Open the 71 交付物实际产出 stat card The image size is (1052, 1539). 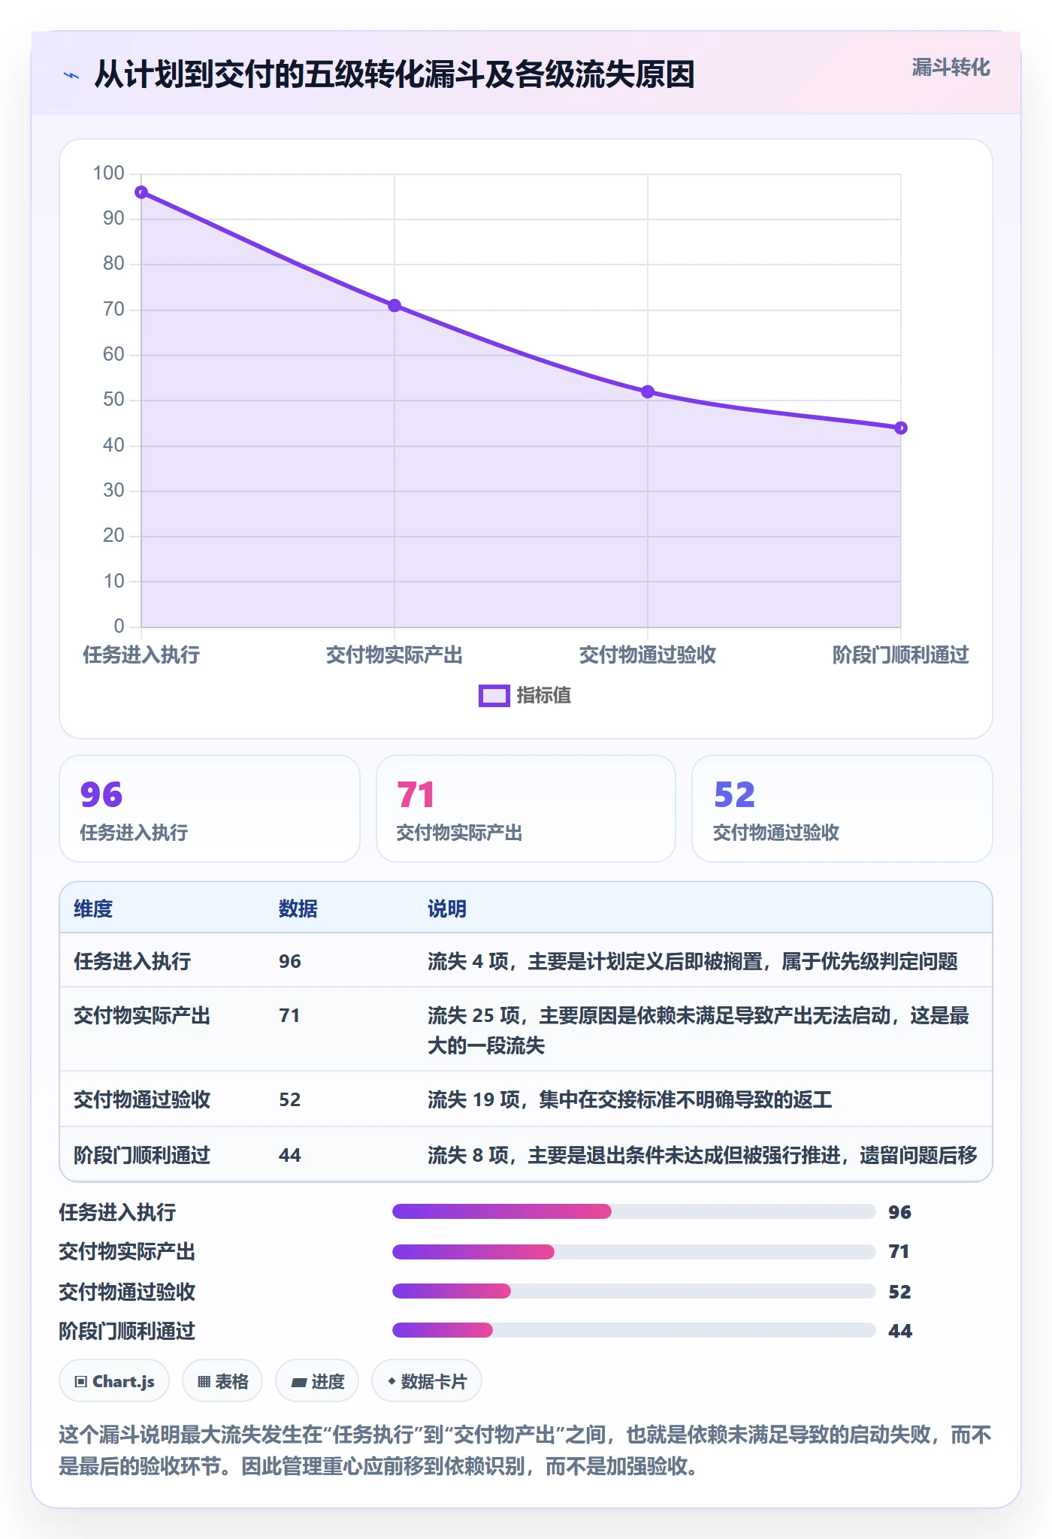pos(526,809)
